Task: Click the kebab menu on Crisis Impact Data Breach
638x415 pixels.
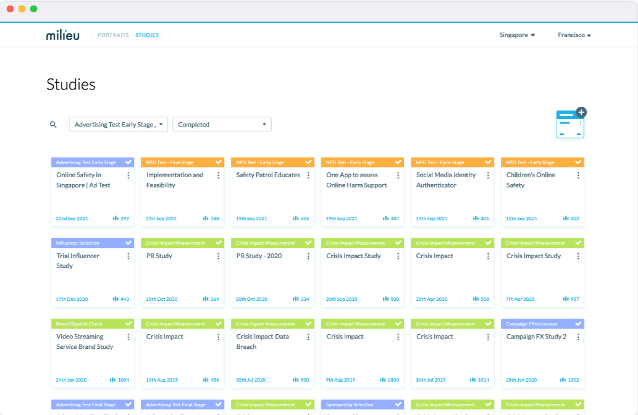Action: point(308,337)
